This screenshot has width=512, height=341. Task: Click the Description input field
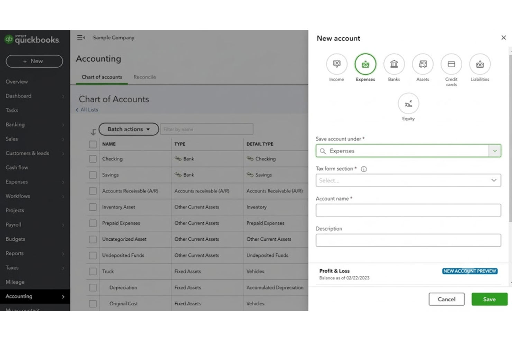coord(408,240)
